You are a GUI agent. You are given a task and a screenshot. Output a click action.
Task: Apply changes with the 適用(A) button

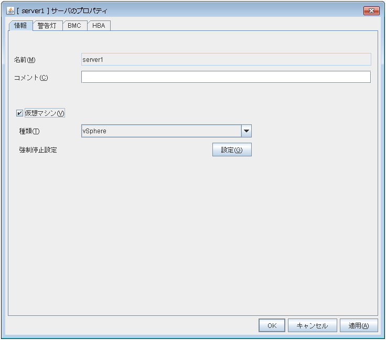(359, 325)
